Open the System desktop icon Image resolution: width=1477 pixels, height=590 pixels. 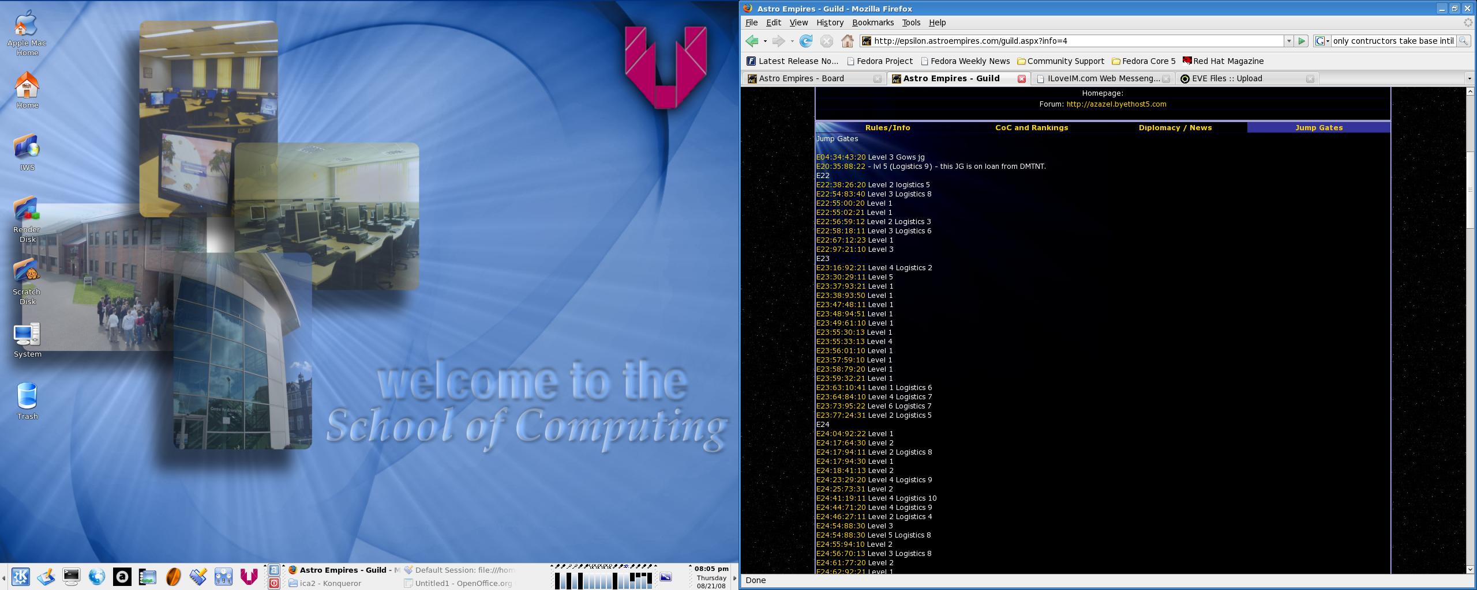pos(27,340)
